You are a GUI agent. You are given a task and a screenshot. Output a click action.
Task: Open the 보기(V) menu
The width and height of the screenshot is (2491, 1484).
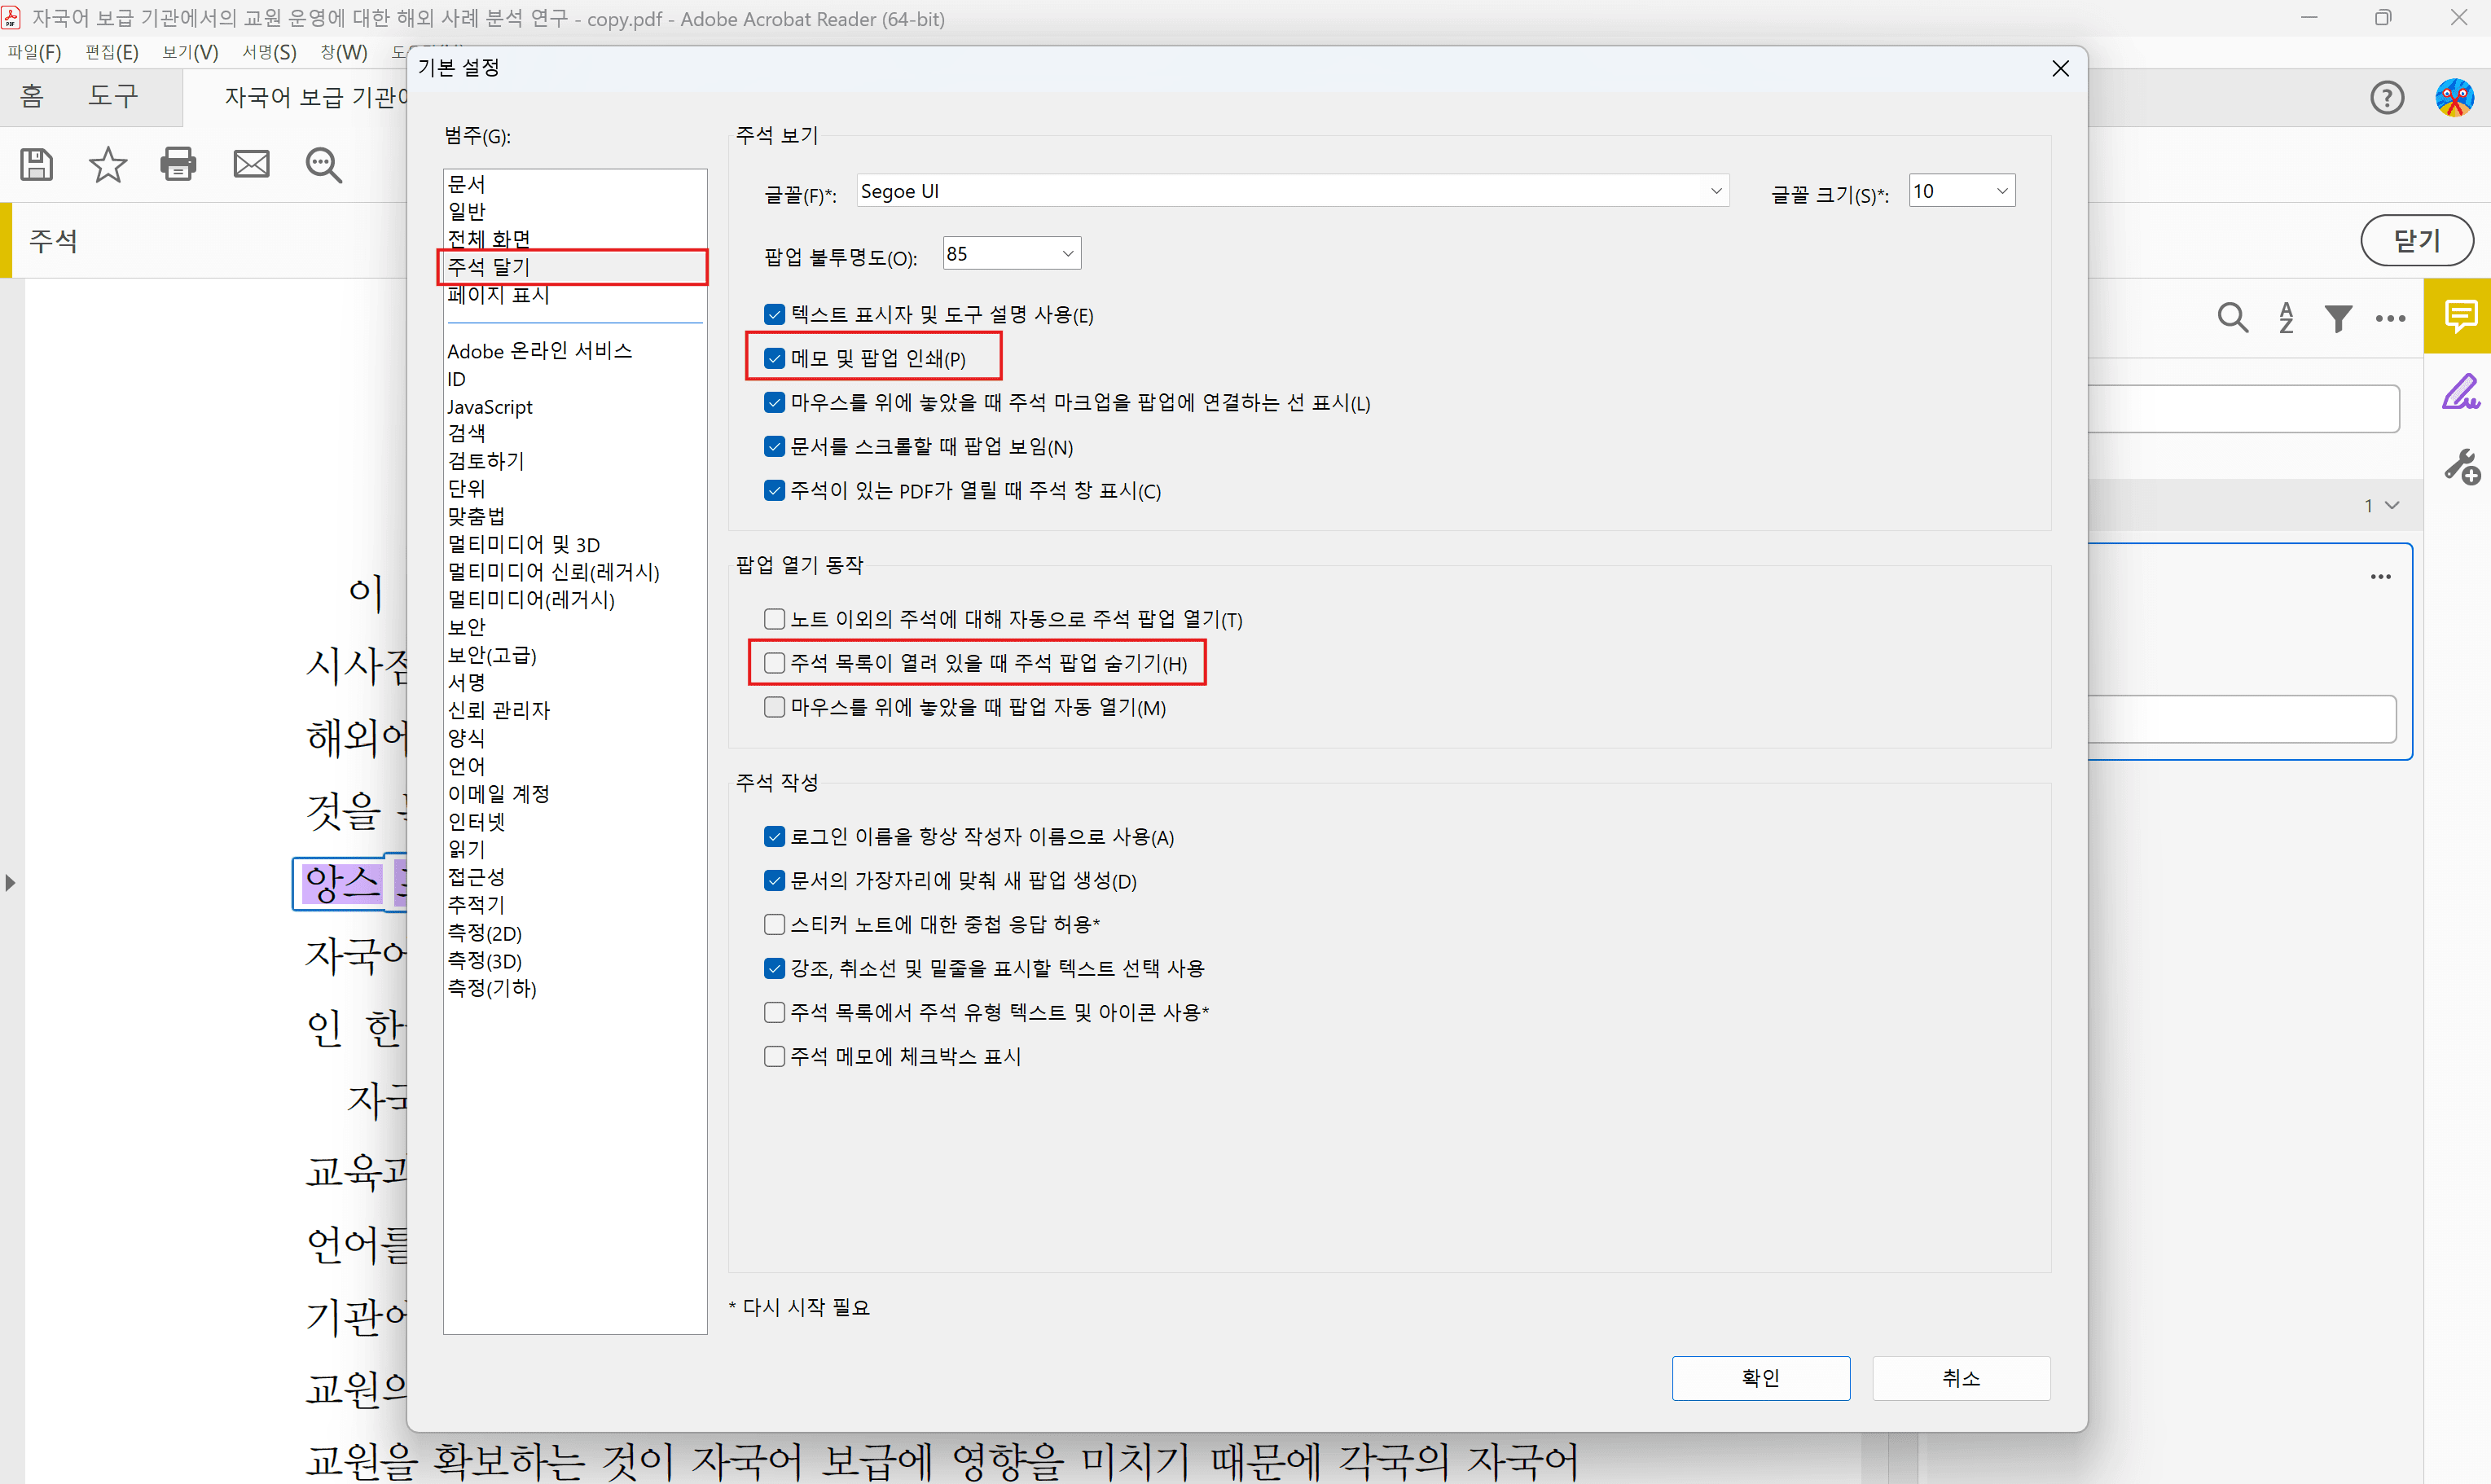point(190,52)
